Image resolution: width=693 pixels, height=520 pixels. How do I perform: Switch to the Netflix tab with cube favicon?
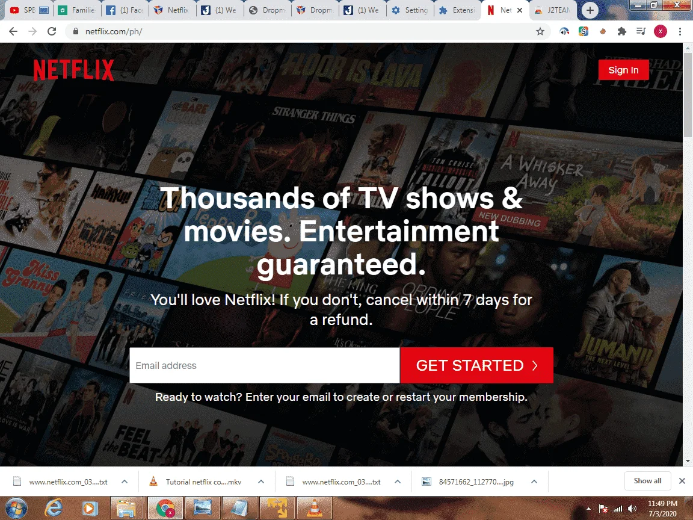tap(173, 10)
